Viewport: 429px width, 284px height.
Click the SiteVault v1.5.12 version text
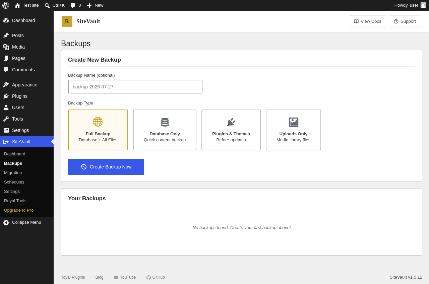tap(406, 277)
